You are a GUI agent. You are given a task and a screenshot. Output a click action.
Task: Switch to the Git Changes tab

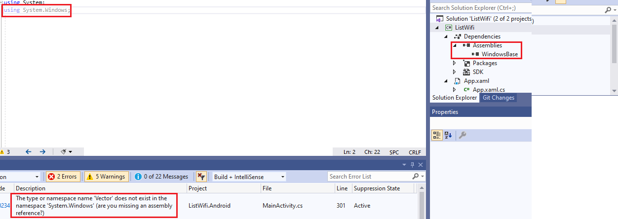pos(499,98)
